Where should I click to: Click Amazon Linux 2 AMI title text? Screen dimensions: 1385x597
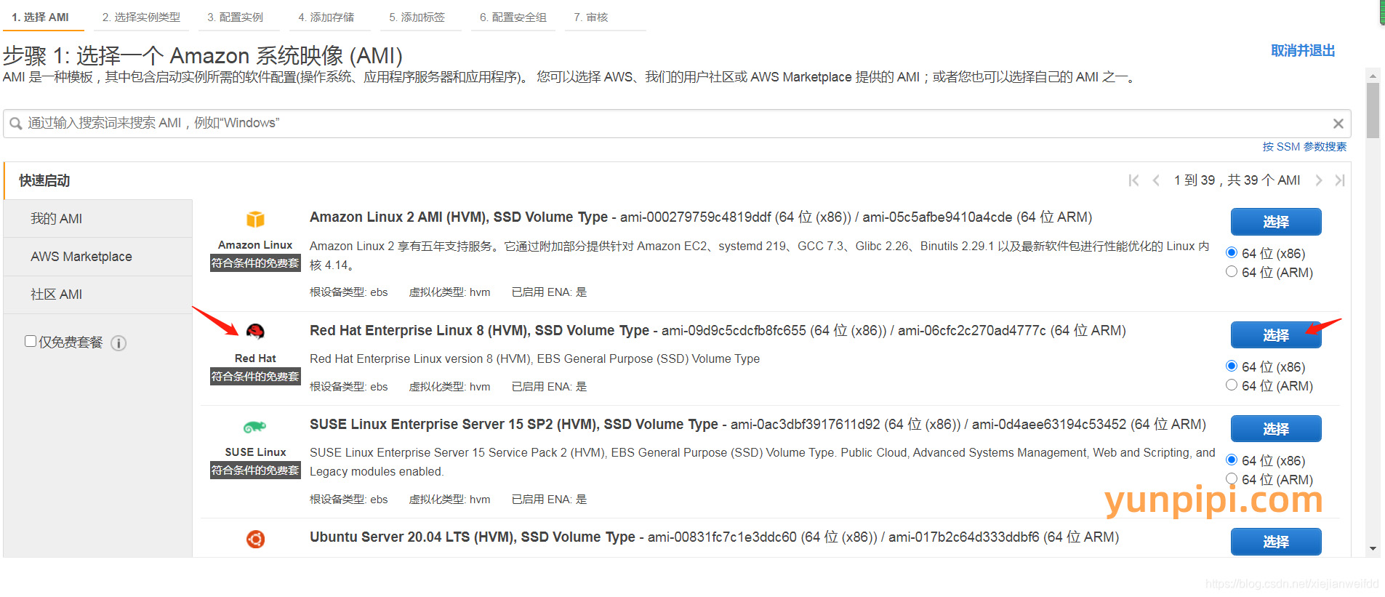459,217
